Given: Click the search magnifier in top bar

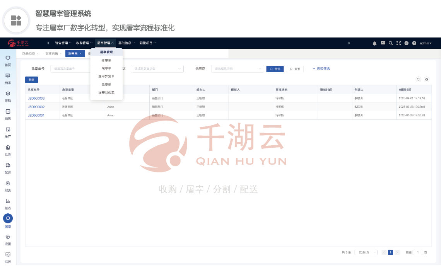Looking at the screenshot, I should (x=391, y=43).
